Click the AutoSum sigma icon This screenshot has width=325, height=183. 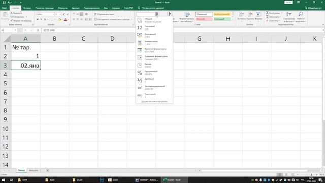click(x=267, y=13)
